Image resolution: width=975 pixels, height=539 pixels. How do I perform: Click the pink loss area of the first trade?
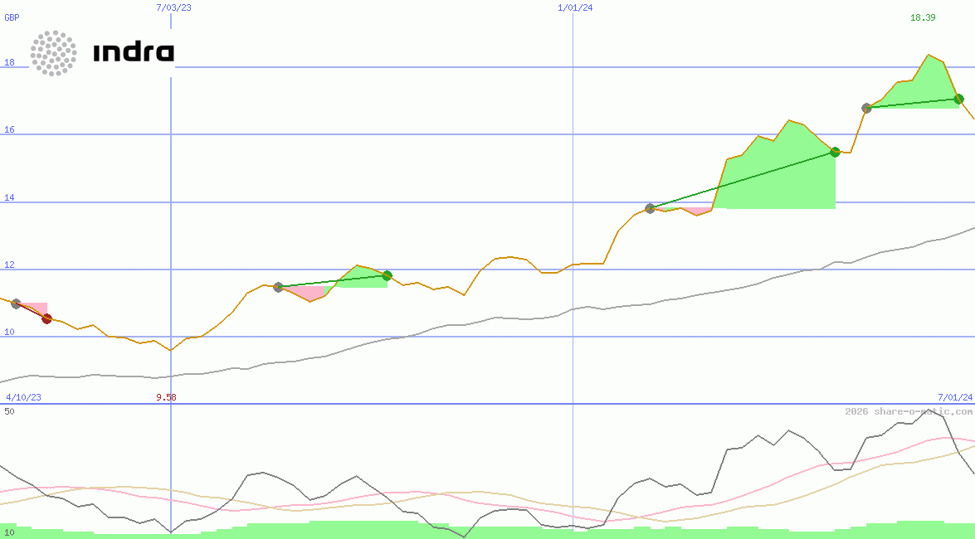click(33, 308)
